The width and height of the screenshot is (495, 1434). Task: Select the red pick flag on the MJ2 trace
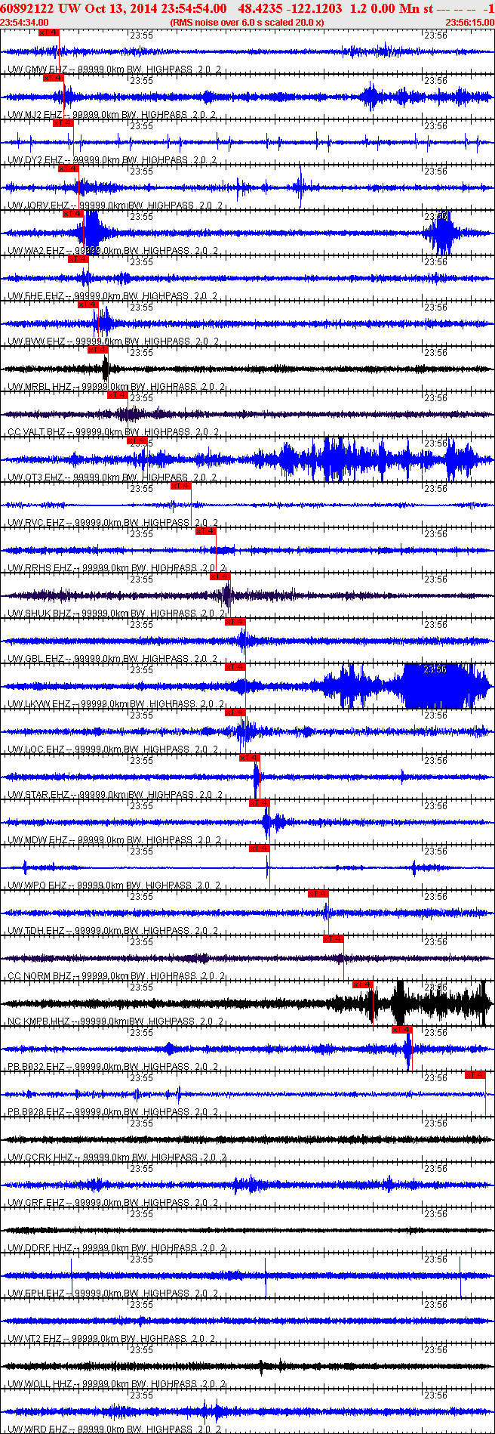53,78
